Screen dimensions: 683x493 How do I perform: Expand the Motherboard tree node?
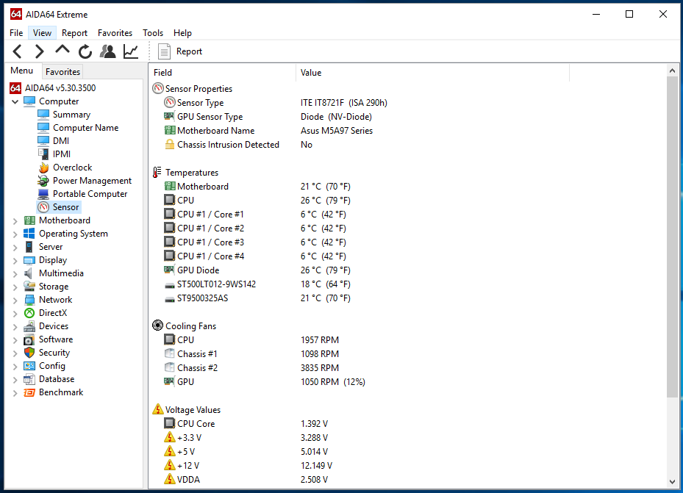[15, 221]
